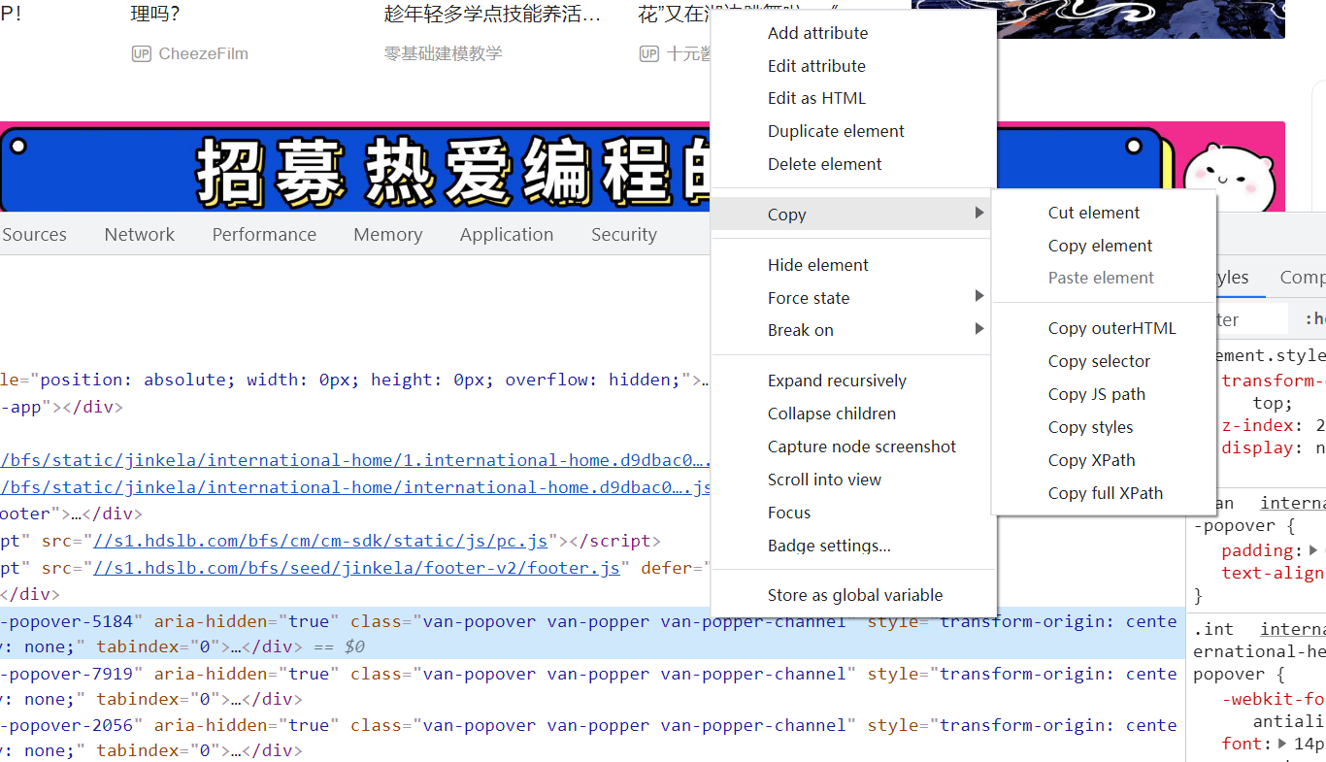Select Copy element in the submenu
1326x762 pixels.
pos(1104,246)
